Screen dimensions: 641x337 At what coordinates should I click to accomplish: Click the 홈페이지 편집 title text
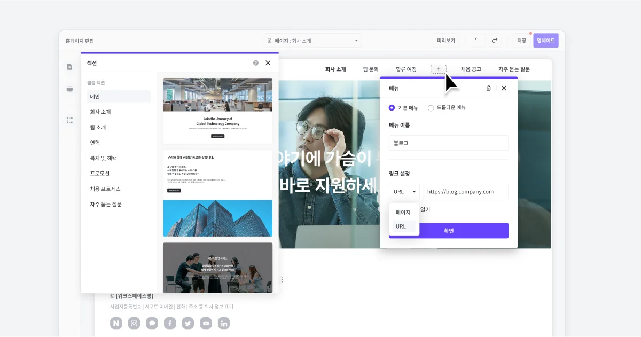click(x=80, y=41)
